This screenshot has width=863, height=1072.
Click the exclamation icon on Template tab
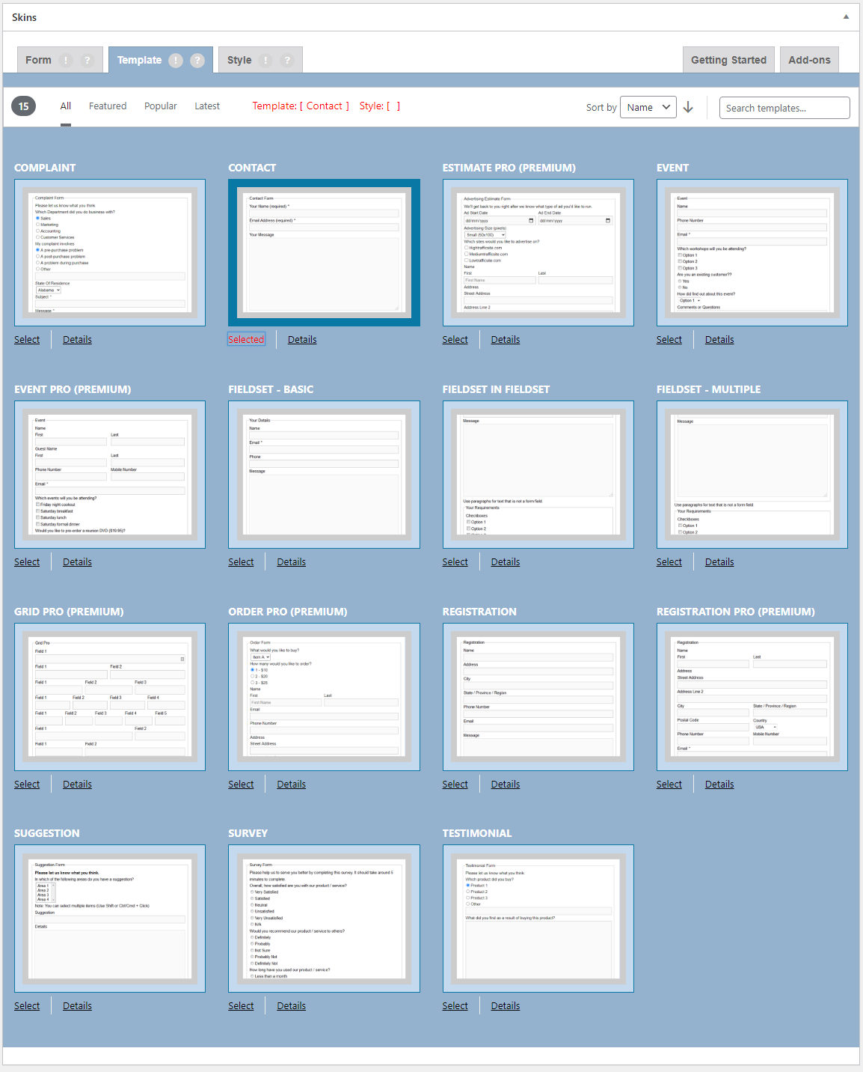pyautogui.click(x=176, y=61)
